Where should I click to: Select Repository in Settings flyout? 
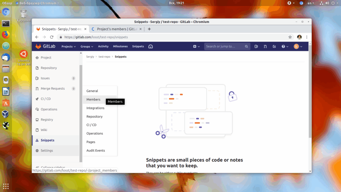click(x=100, y=116)
